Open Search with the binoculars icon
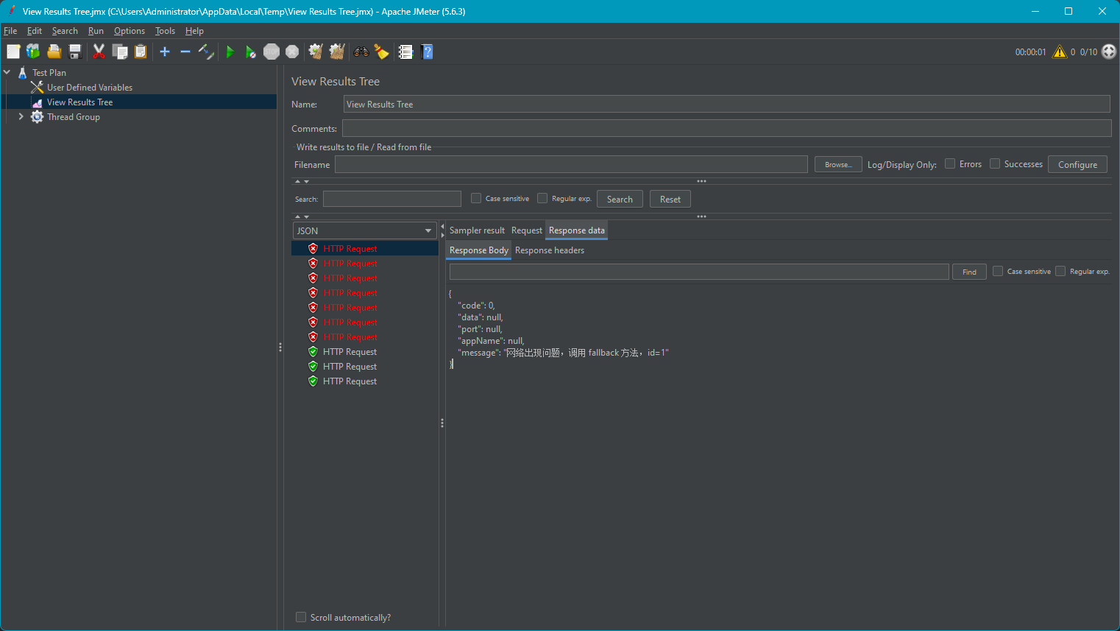The height and width of the screenshot is (631, 1120). click(x=361, y=52)
